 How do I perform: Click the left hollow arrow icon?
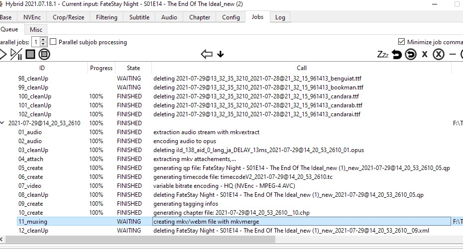(207, 54)
